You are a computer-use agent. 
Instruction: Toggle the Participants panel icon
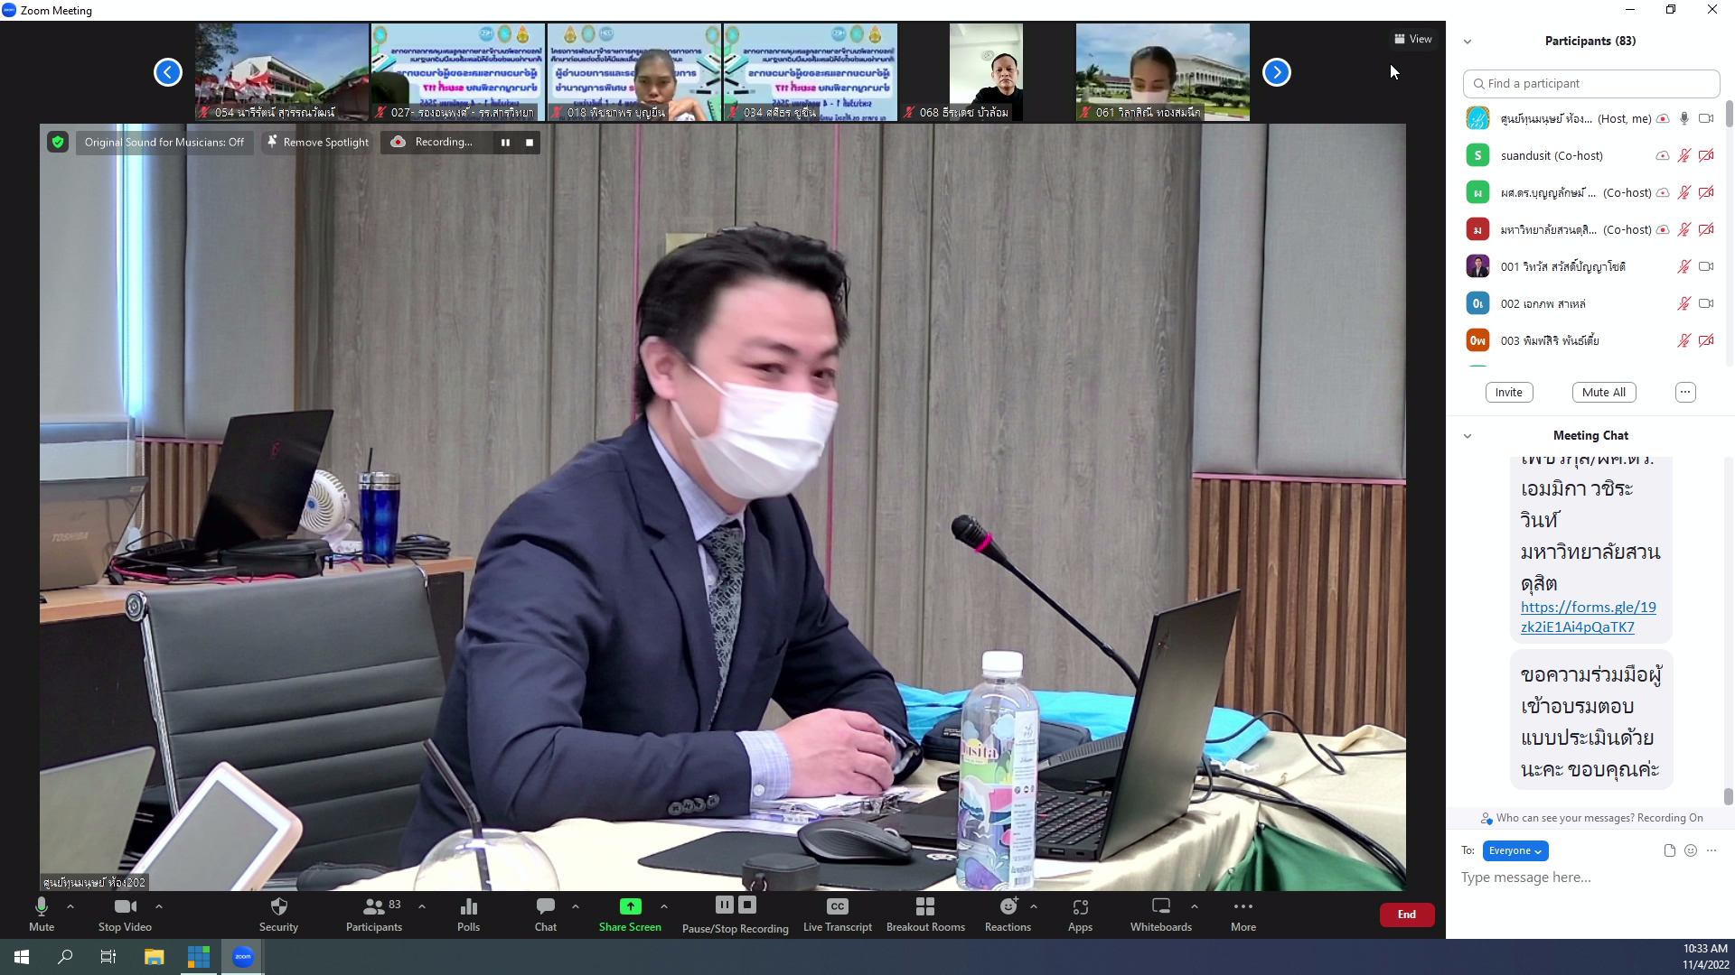point(373,907)
